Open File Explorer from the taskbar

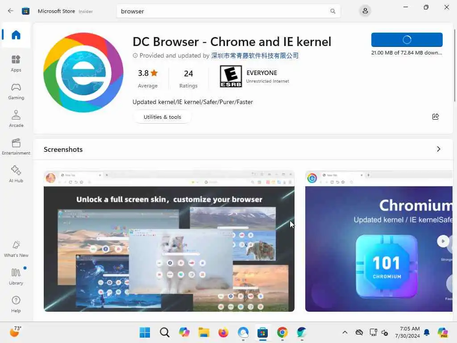(204, 332)
